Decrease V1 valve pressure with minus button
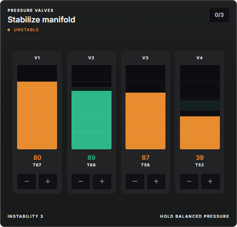 tap(27, 181)
